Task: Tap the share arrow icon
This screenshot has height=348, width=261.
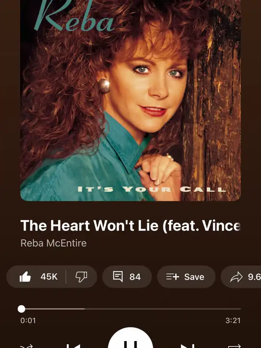Action: [236, 277]
